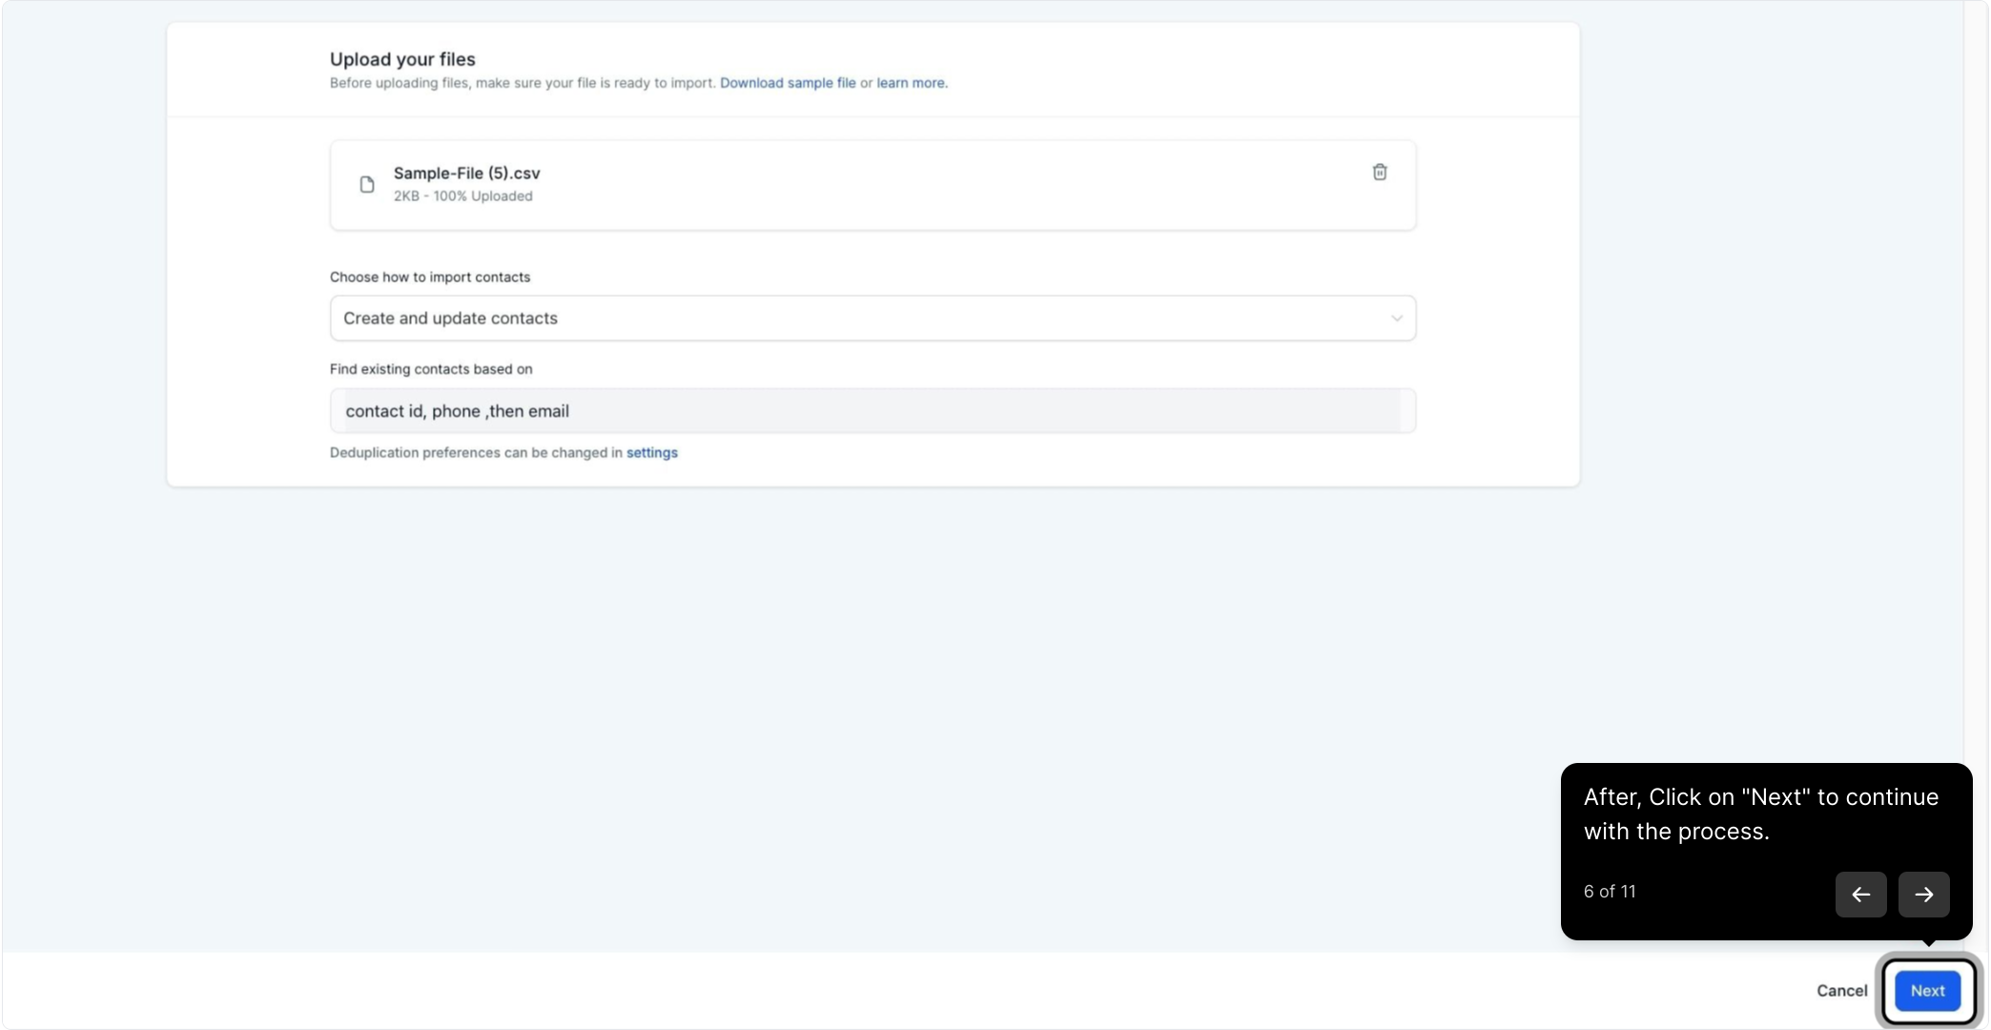
Task: Advance the tour with the right arrow
Action: click(x=1923, y=895)
